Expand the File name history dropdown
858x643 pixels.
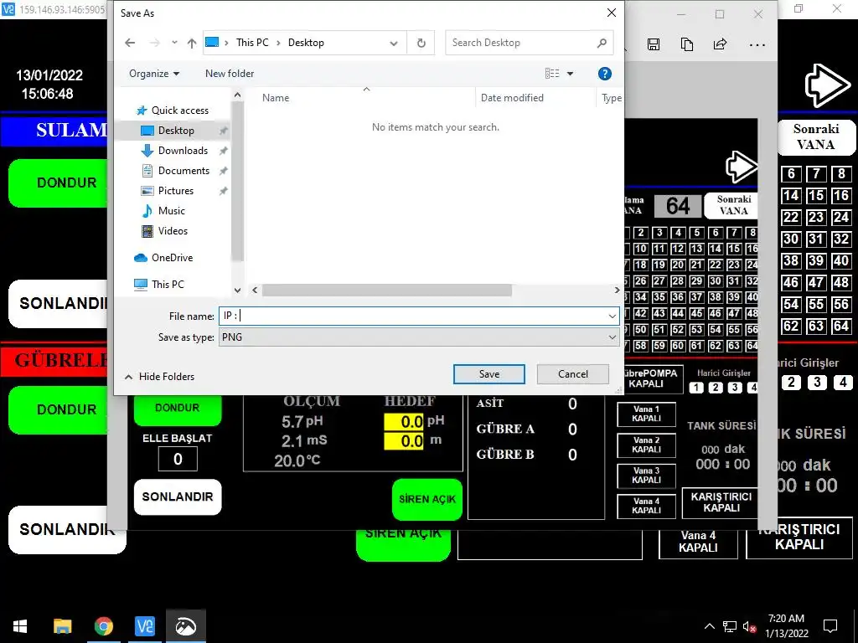pyautogui.click(x=612, y=316)
